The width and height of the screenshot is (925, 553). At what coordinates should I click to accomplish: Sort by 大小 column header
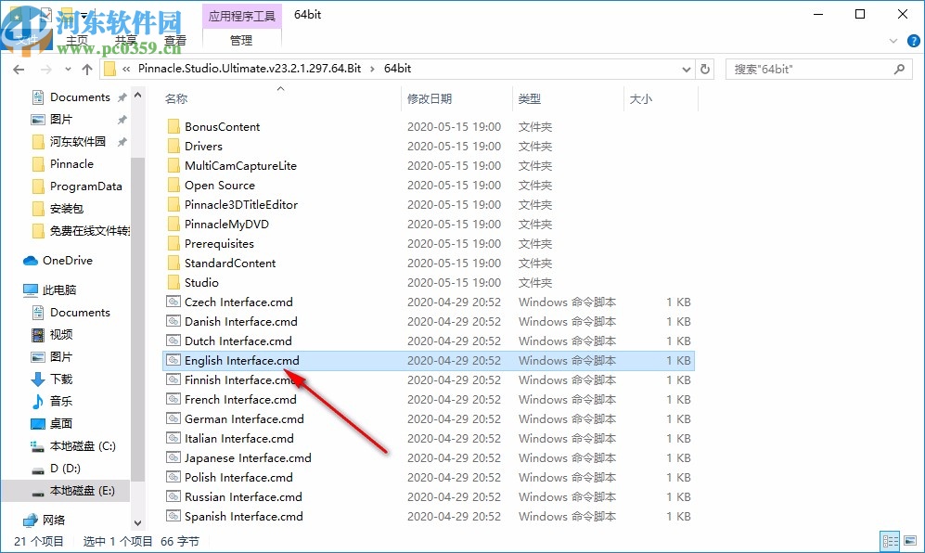(x=641, y=98)
